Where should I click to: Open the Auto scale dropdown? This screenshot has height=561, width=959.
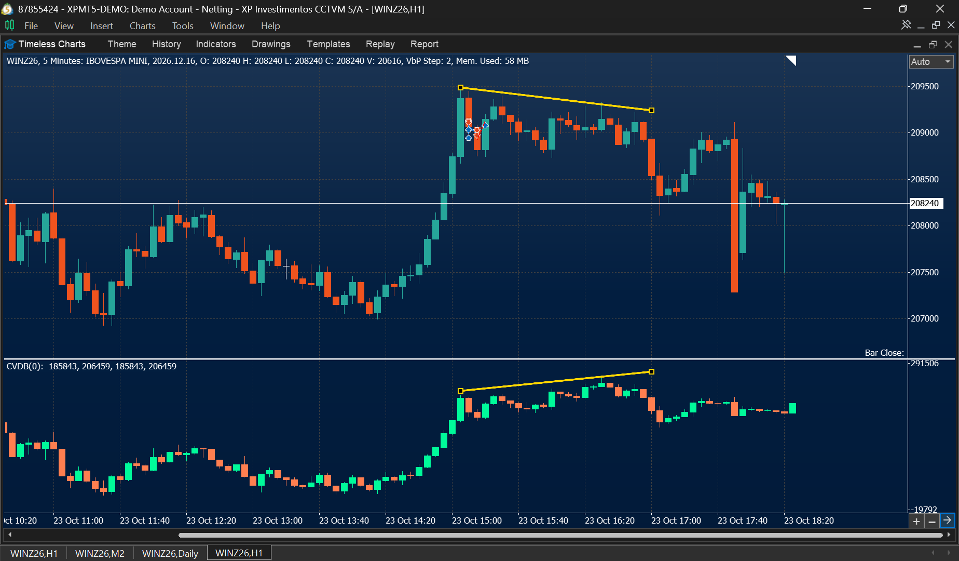pyautogui.click(x=931, y=62)
